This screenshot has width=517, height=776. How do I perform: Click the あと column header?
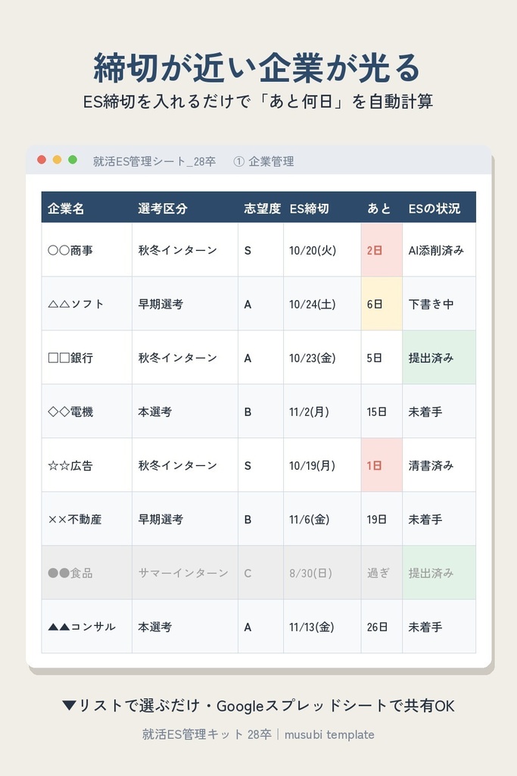coord(382,208)
